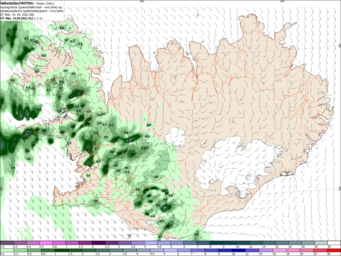Click the bright red 30 swatch in bottom legend row
The width and height of the screenshot is (341, 256).
(x=334, y=251)
